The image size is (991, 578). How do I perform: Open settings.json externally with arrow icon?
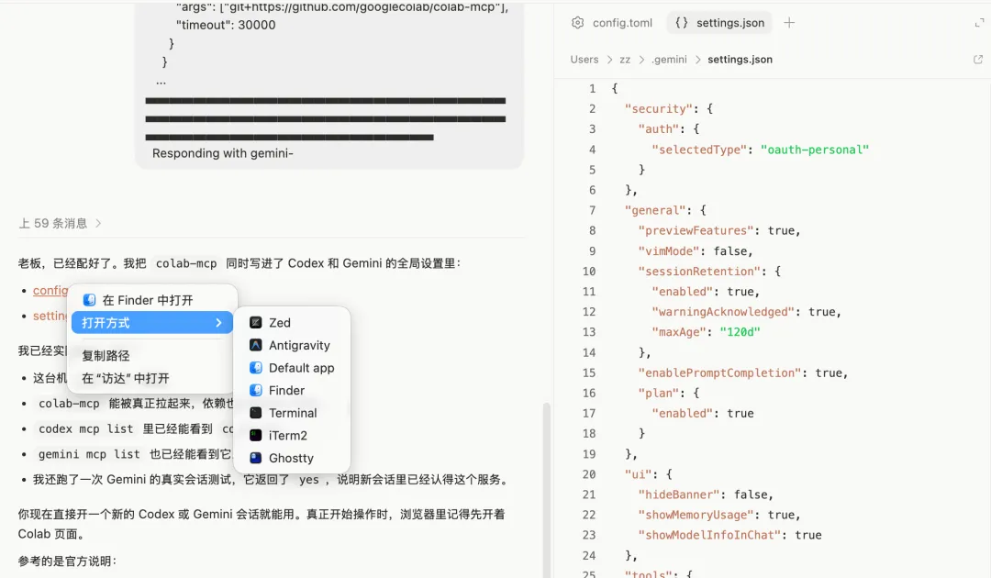point(978,60)
